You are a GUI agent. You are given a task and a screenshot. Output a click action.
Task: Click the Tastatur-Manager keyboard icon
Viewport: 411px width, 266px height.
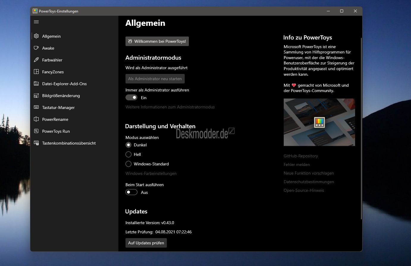pos(36,107)
